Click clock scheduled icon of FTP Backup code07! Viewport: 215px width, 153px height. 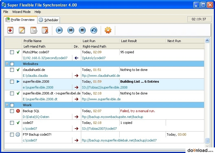tap(18, 134)
